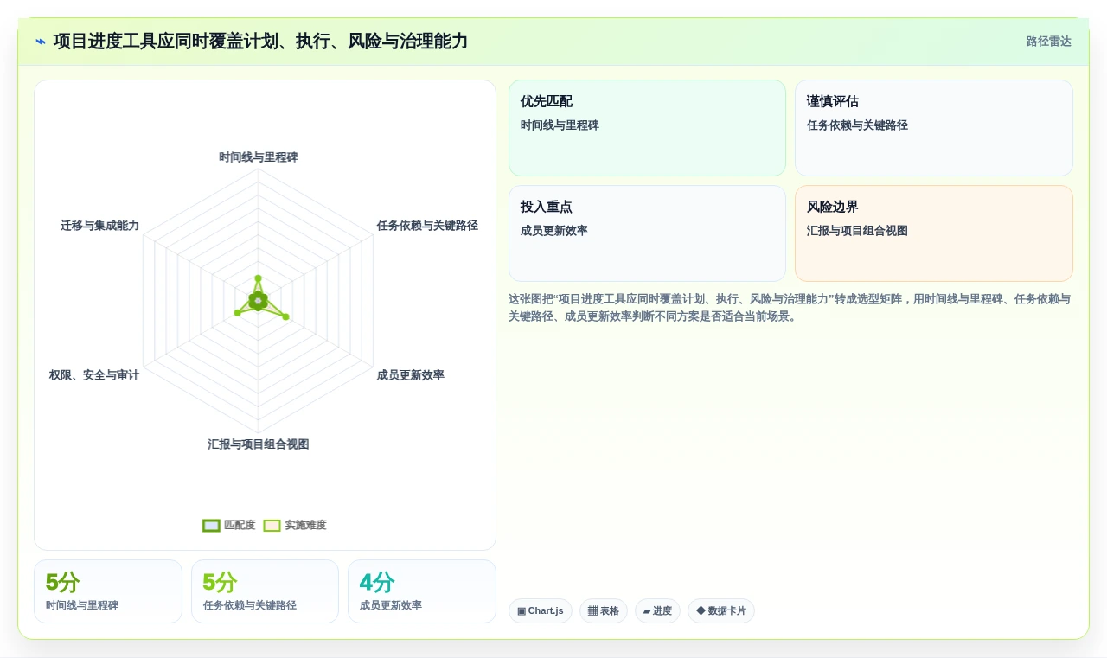Click 时间线与里程碑 text in 优先匹配 card
Image resolution: width=1107 pixels, height=658 pixels.
coord(560,125)
